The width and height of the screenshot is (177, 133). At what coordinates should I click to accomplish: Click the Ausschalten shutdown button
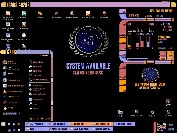click(x=46, y=119)
